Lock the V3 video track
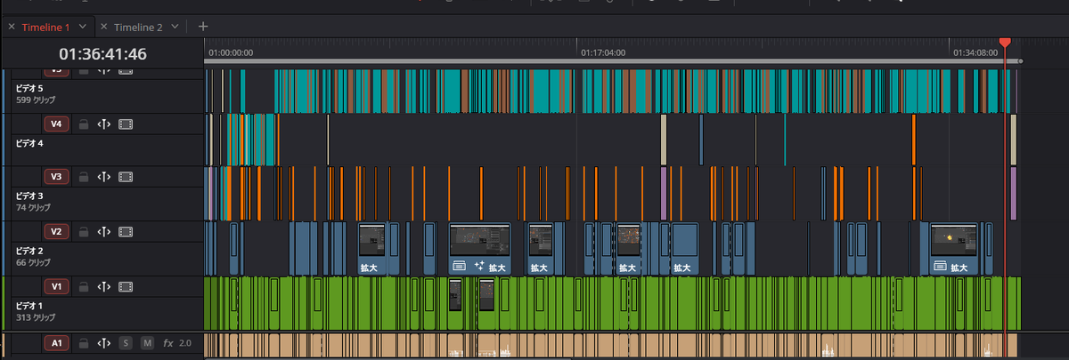 pyautogui.click(x=83, y=177)
